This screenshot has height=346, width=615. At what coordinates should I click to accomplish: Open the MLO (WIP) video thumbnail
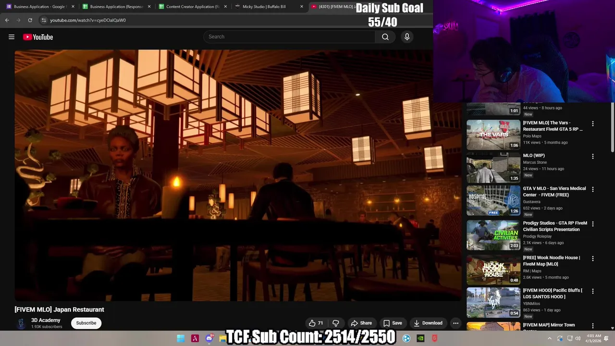pos(493,168)
